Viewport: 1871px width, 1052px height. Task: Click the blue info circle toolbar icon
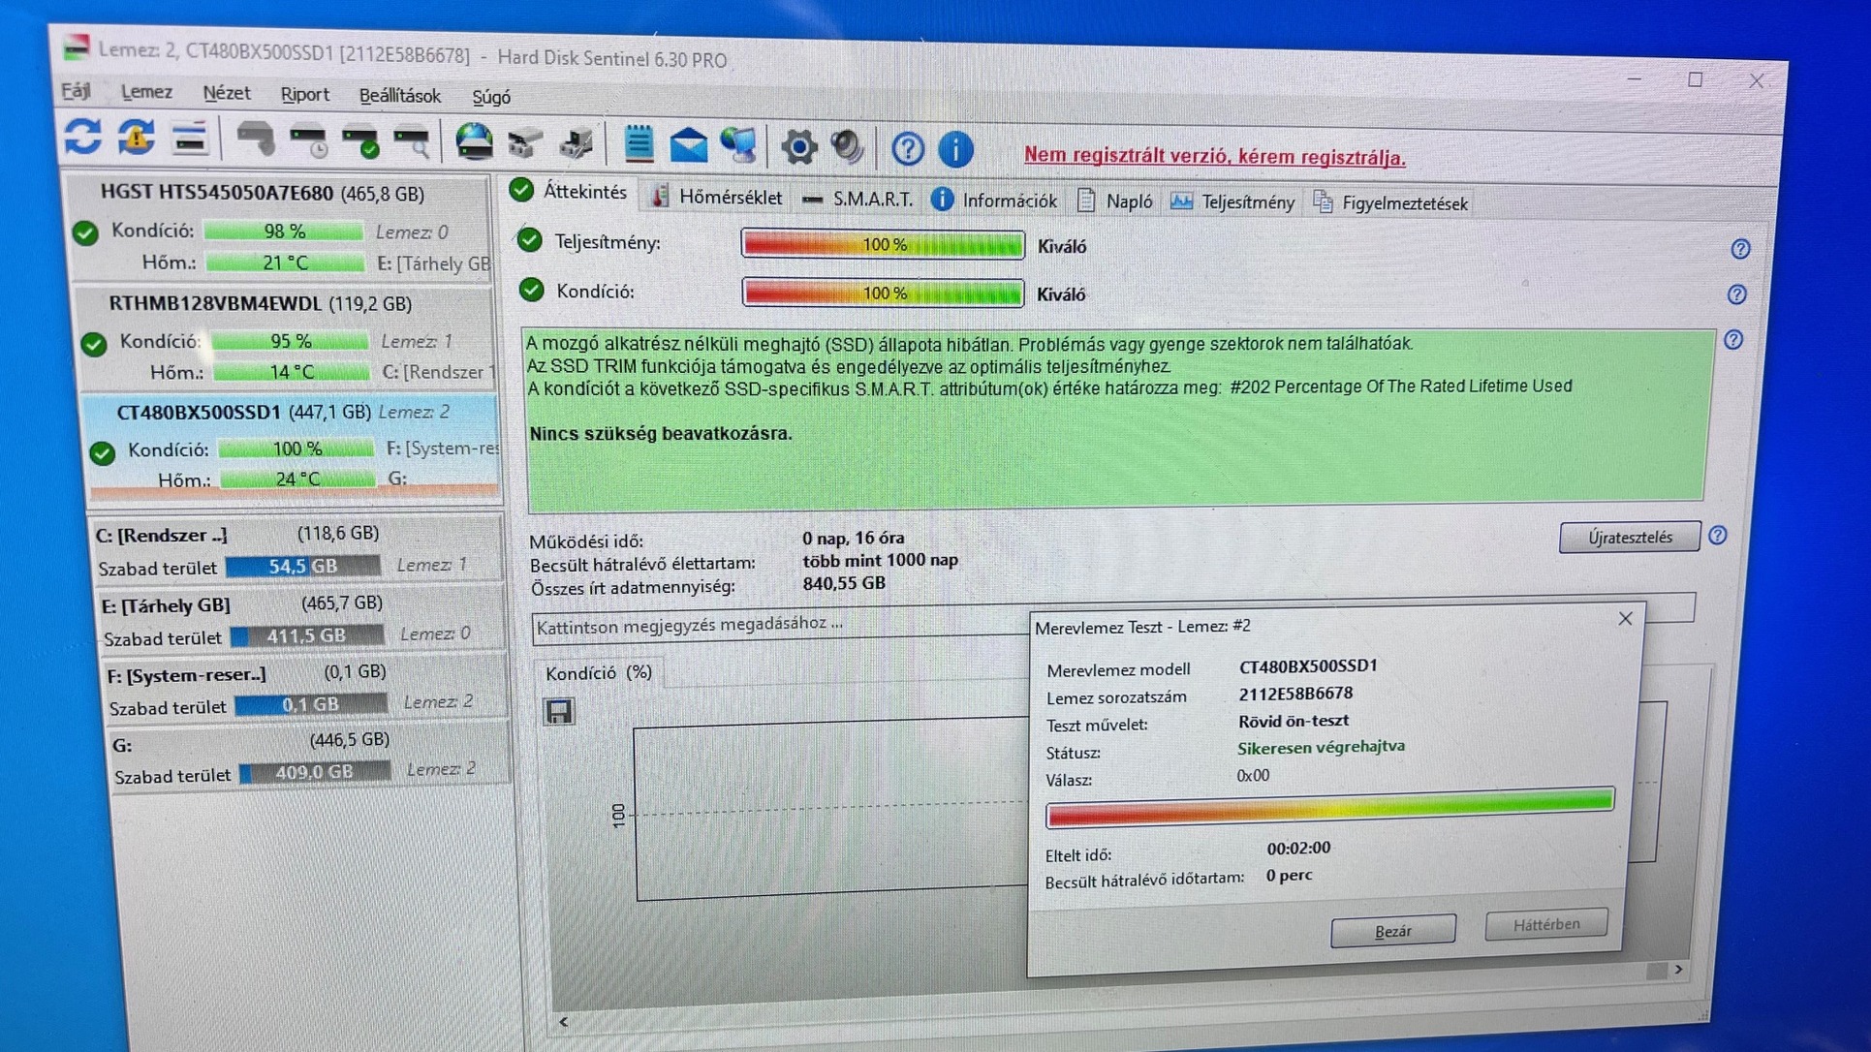pos(955,149)
